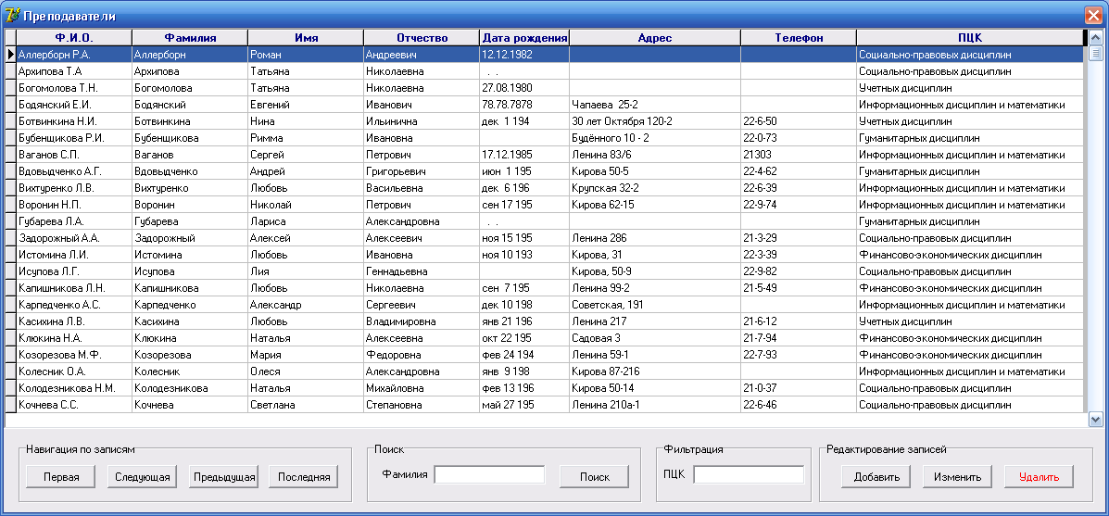Click the Дата рождения column header
The image size is (1109, 516).
tap(524, 37)
